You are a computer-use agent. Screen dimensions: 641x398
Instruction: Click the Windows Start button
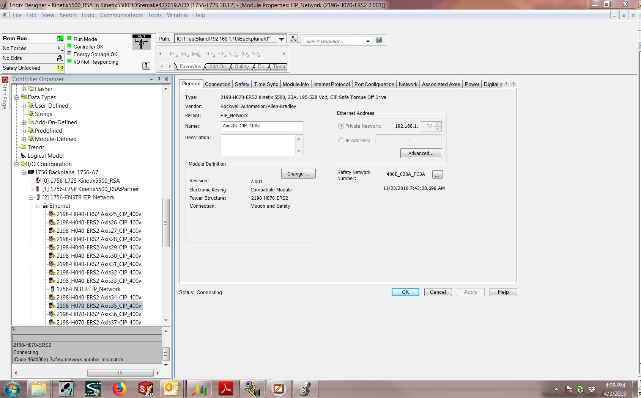point(13,389)
